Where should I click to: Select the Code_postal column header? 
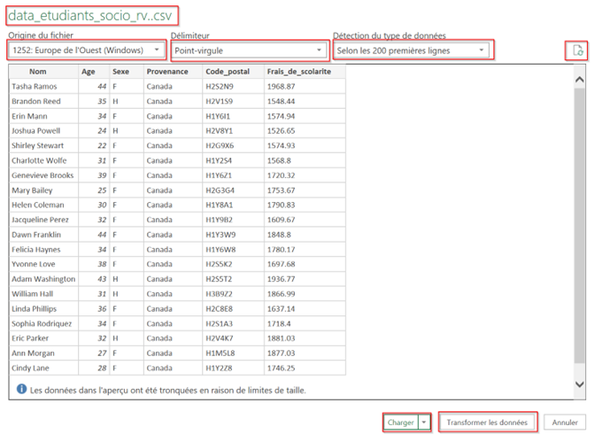pos(227,72)
